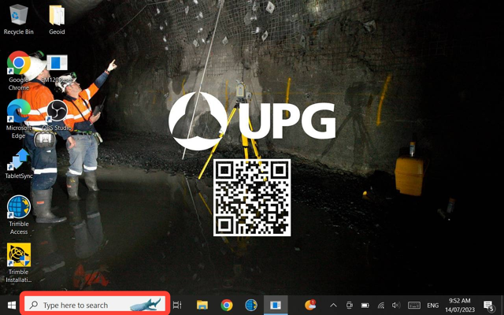Select the Trimble Access desktop shortcut
The width and height of the screenshot is (504, 315).
18,215
